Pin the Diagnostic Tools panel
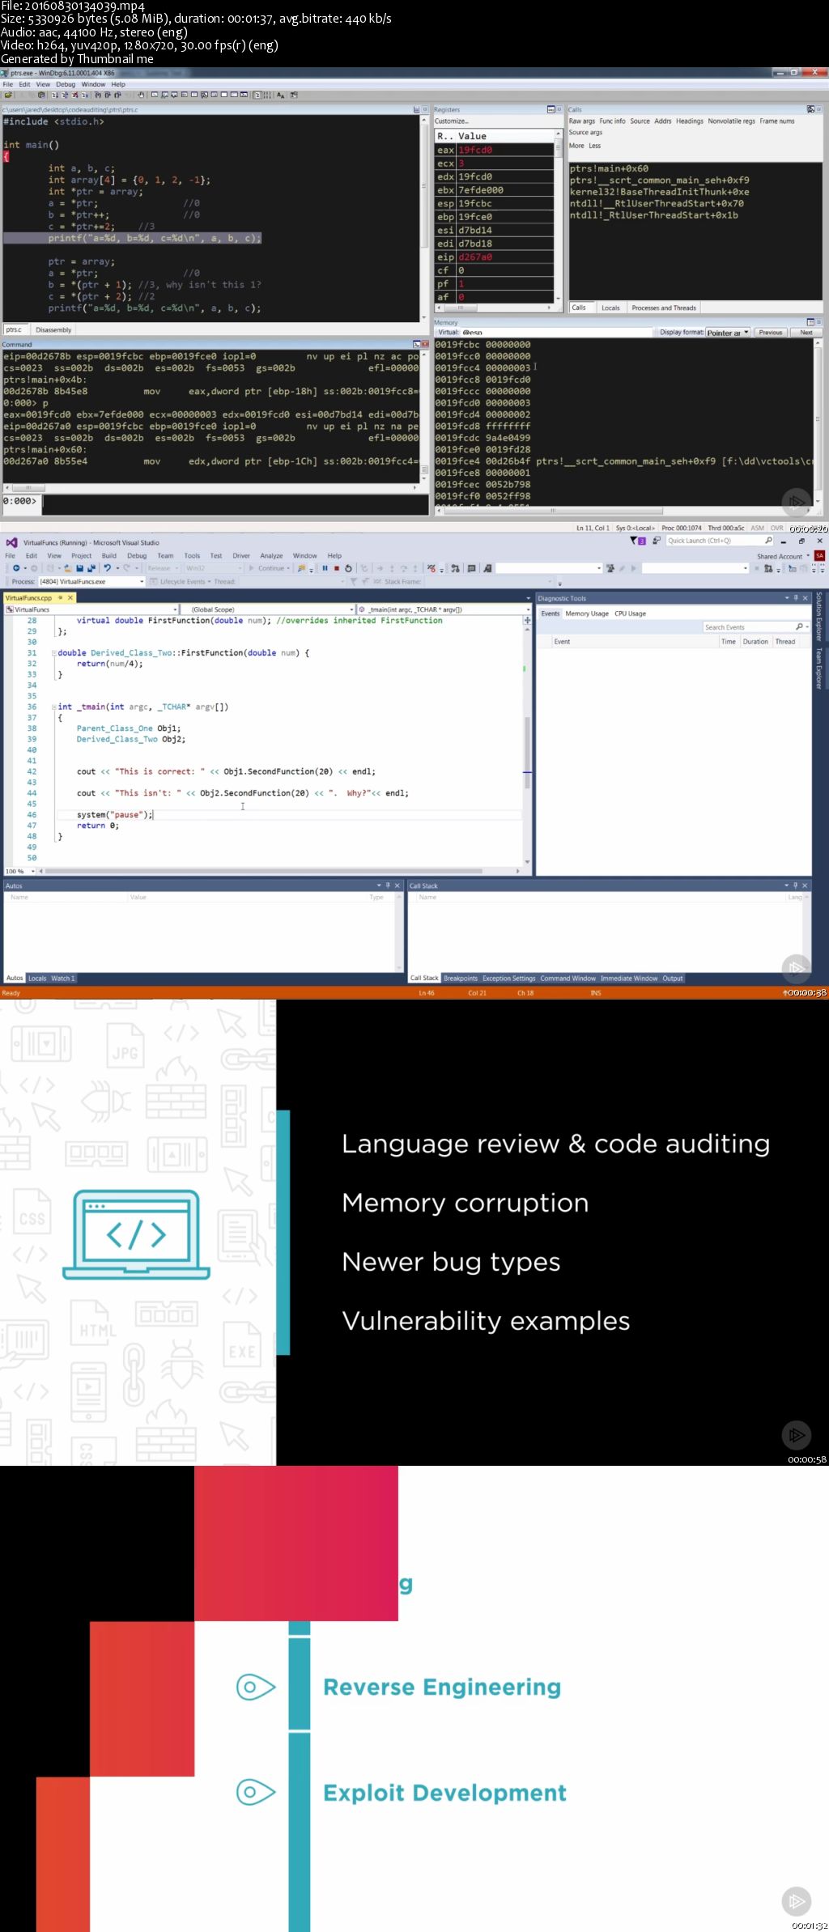 [x=795, y=598]
